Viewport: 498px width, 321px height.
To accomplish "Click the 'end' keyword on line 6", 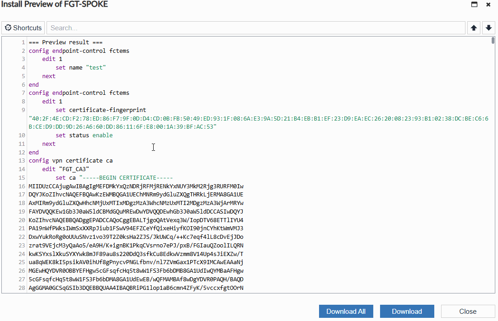I will pos(33,85).
